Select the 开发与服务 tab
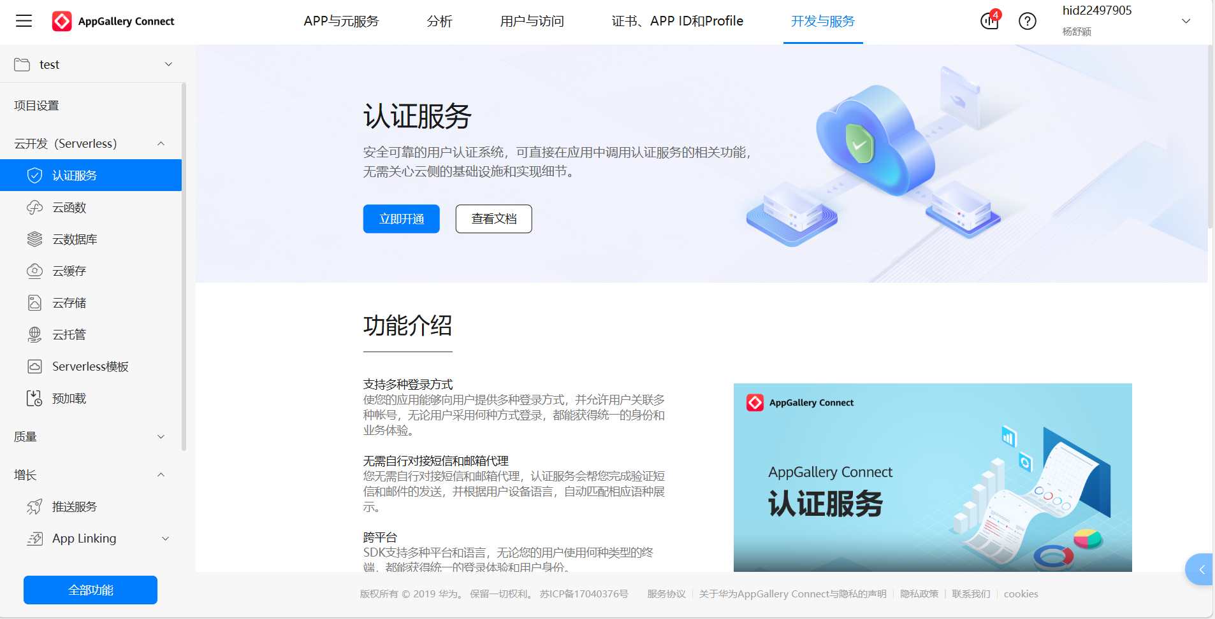This screenshot has width=1215, height=619. pos(822,21)
